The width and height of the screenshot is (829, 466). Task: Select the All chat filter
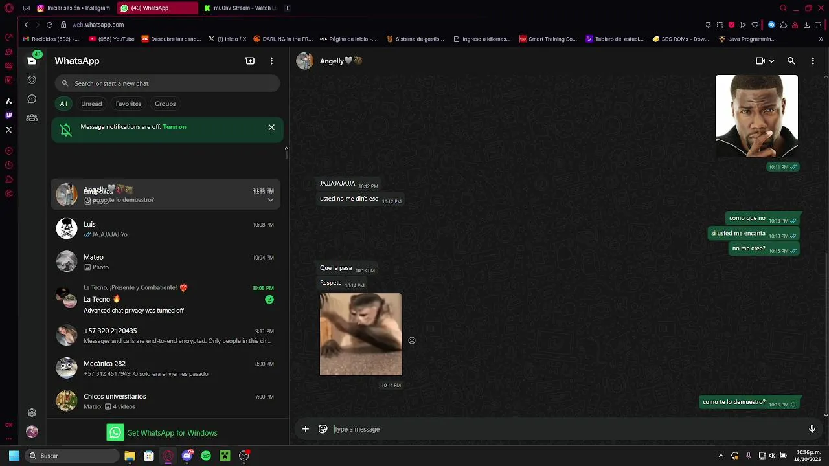[x=63, y=104]
